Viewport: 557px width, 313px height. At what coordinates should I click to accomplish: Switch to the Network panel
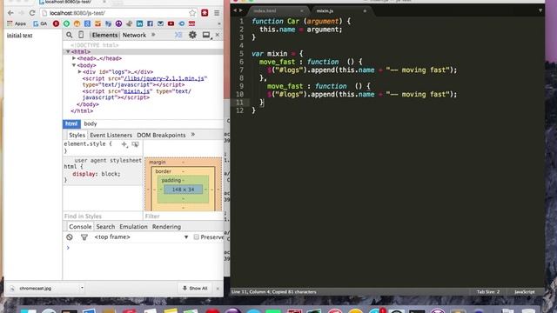pyautogui.click(x=134, y=35)
